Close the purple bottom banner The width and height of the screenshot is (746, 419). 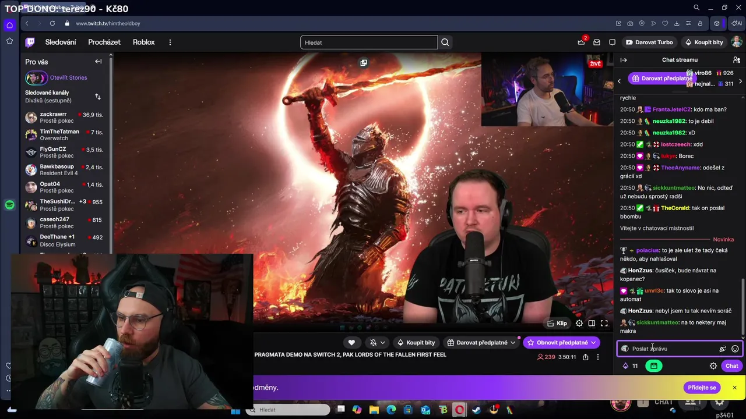click(734, 388)
